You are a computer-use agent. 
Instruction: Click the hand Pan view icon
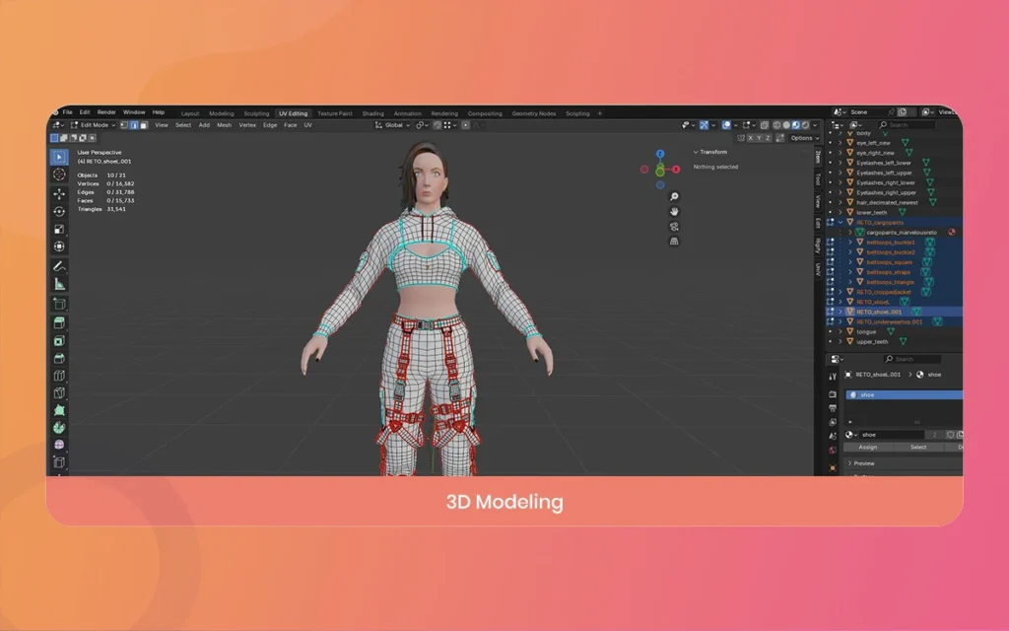tap(674, 211)
